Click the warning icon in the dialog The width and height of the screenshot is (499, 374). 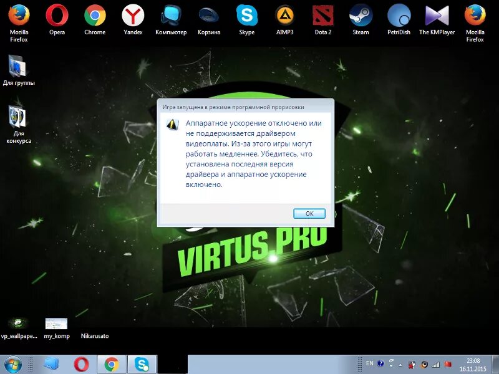coord(173,124)
